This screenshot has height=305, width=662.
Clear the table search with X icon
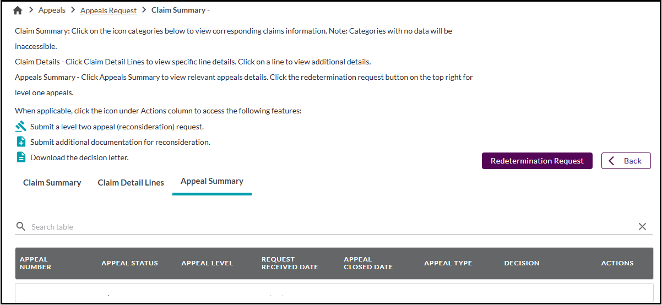tap(642, 226)
